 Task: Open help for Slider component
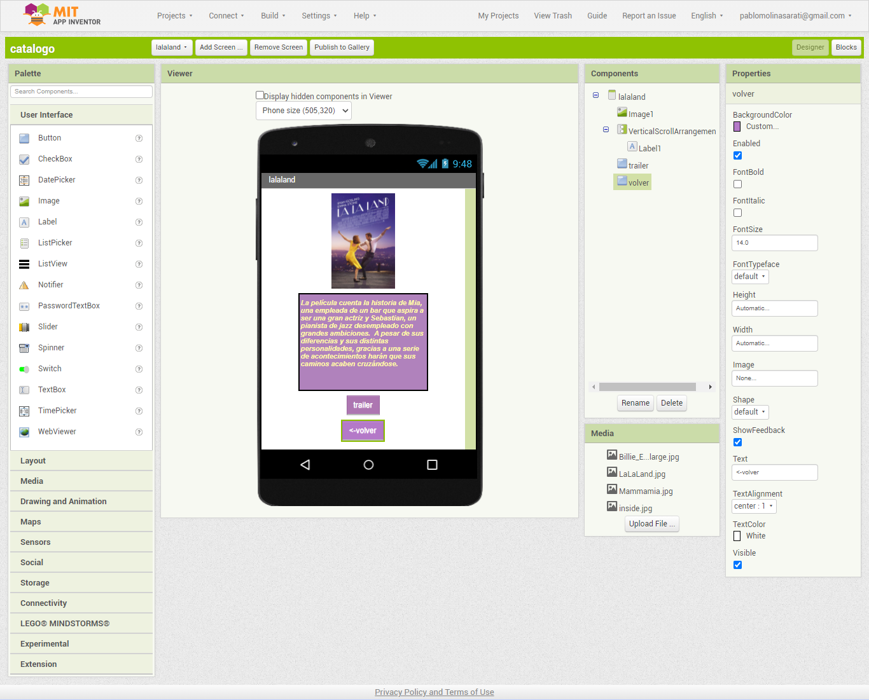pyautogui.click(x=139, y=327)
